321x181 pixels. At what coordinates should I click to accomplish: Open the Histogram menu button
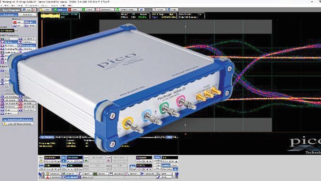pyautogui.click(x=53, y=177)
